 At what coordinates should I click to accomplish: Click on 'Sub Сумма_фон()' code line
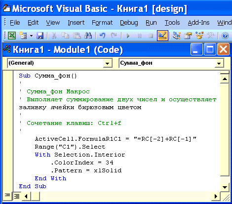point(48,76)
